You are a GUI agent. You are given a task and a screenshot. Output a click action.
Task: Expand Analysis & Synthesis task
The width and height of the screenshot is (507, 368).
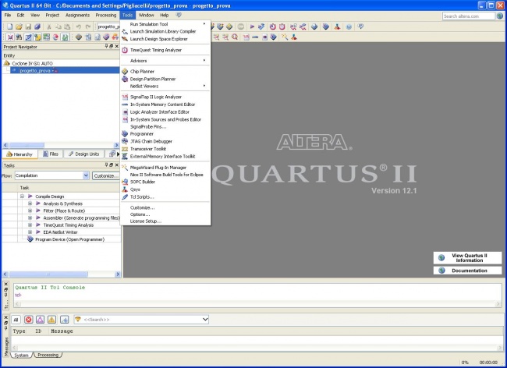30,203
